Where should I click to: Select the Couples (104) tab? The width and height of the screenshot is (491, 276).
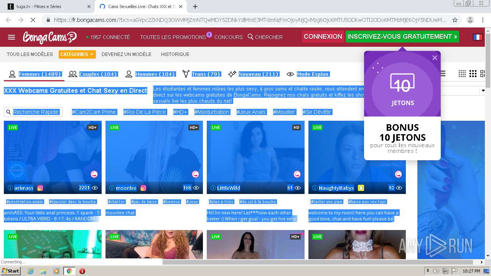coord(92,74)
